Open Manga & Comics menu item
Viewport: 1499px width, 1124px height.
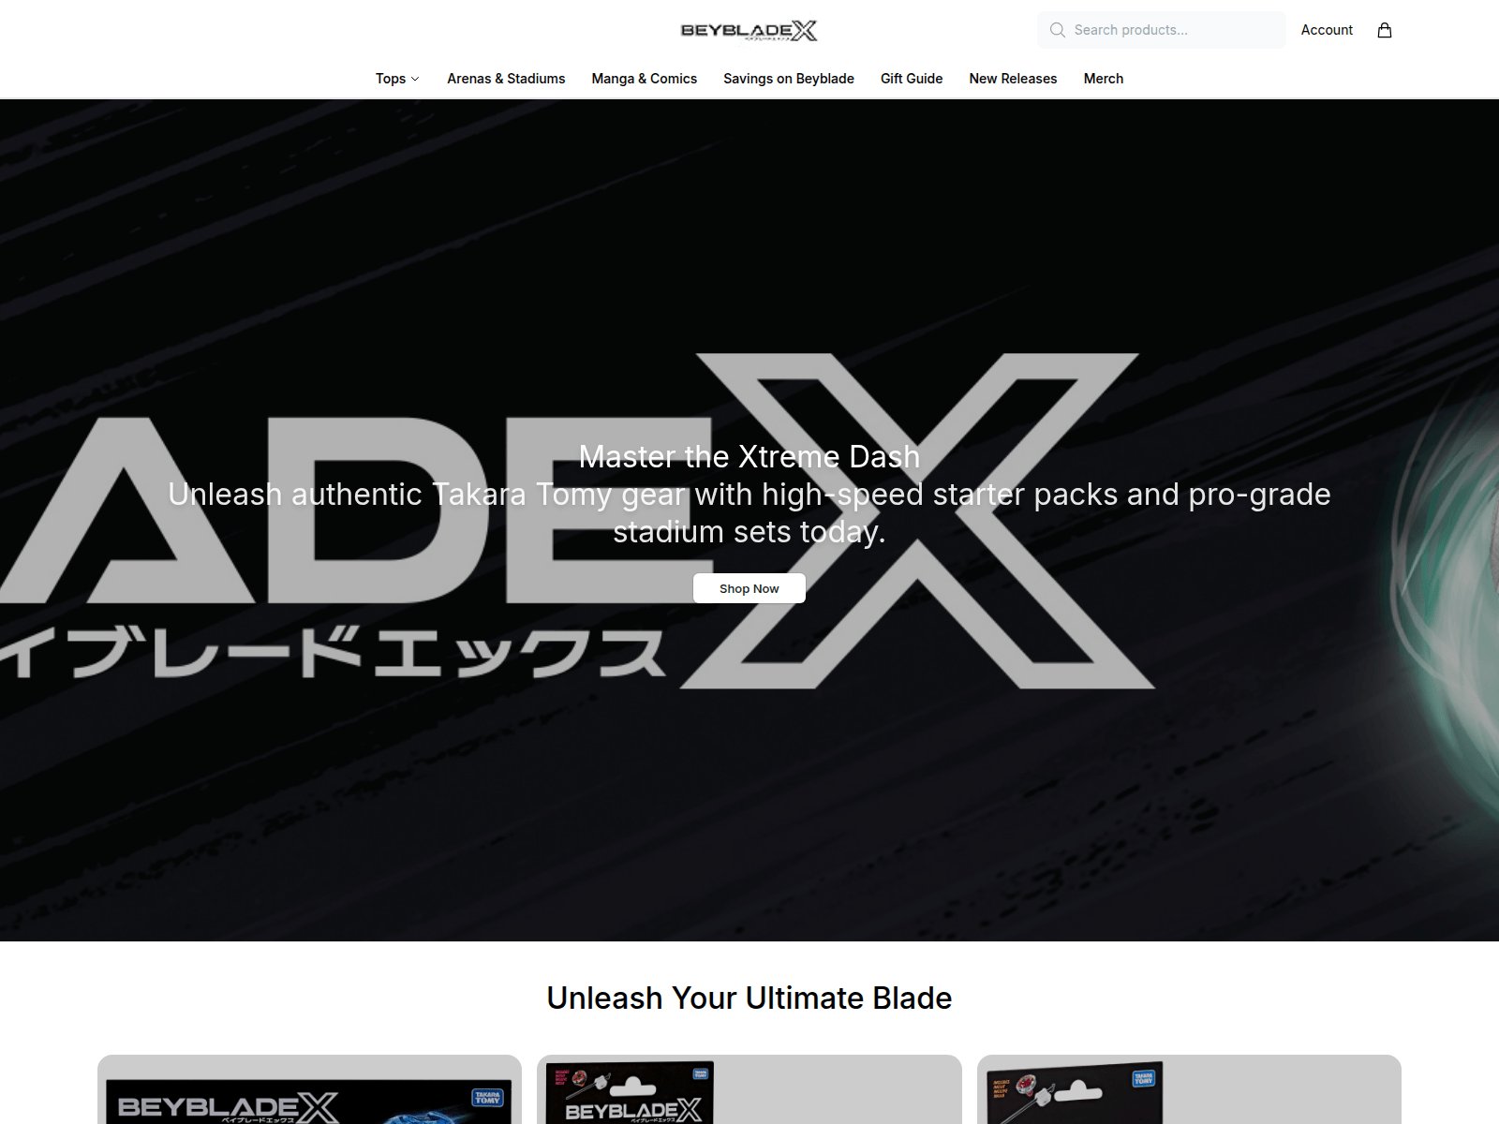point(645,79)
